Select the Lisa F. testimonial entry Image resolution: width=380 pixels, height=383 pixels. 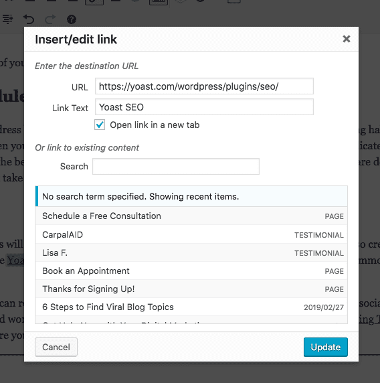pos(191,252)
